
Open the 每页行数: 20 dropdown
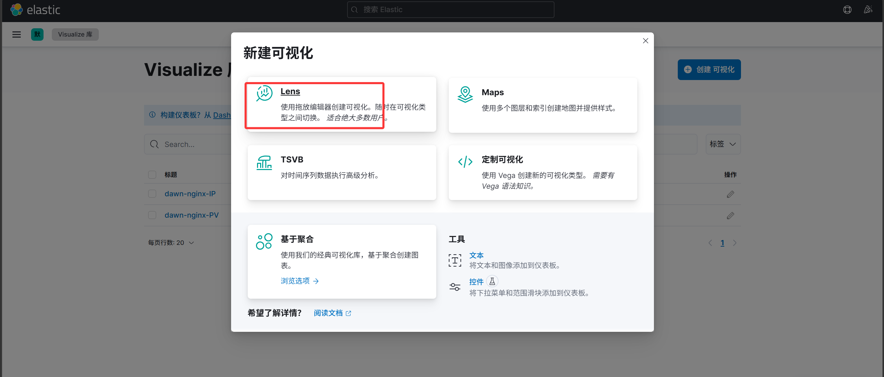171,243
